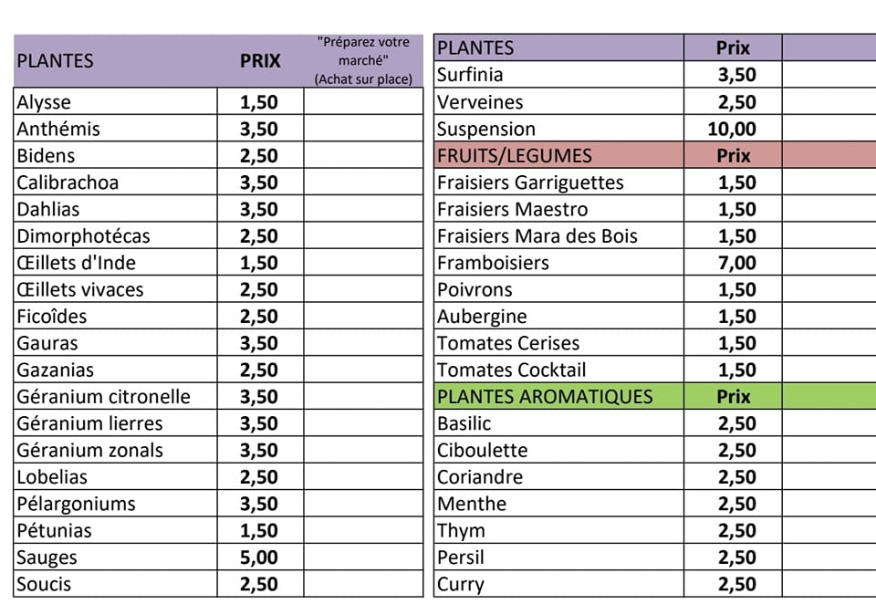Image resolution: width=876 pixels, height=615 pixels.
Task: Click the Anthémis price cell
Action: click(x=260, y=129)
